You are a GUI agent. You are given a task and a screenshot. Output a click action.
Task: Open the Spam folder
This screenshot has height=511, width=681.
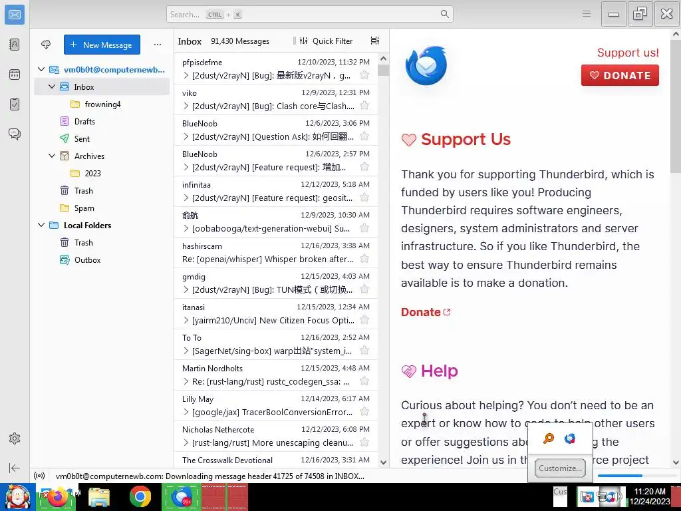point(102,208)
